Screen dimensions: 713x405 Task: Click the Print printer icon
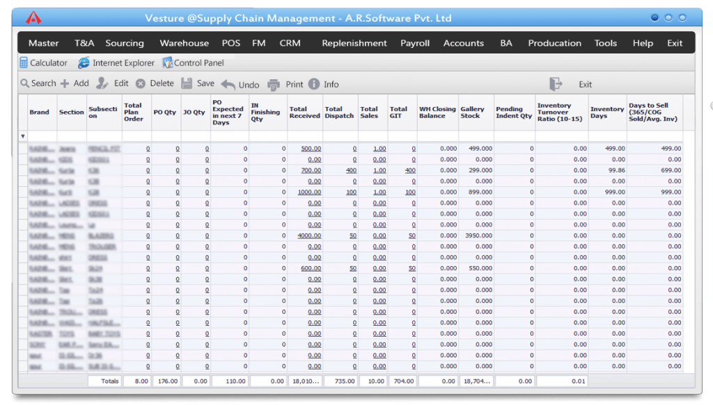[x=273, y=84]
